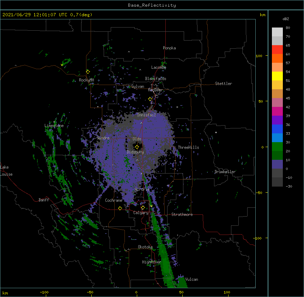Click the Vulcan label
The image size is (304, 297).
[191, 279]
